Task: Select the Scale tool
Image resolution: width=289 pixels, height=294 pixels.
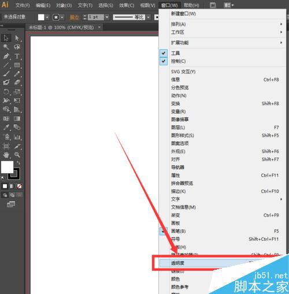Action: tap(17, 91)
